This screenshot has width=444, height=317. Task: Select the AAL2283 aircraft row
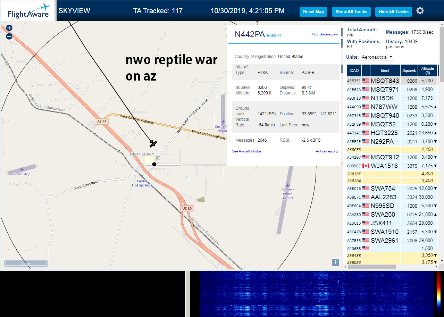(x=392, y=197)
